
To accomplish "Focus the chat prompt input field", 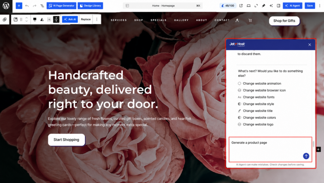I will [x=270, y=149].
